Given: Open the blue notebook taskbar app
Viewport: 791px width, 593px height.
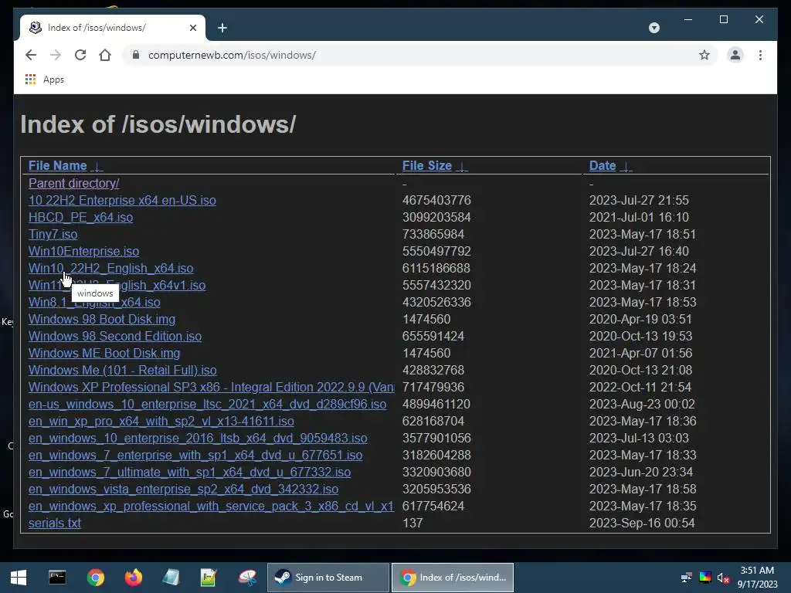Looking at the screenshot, I should click(171, 578).
